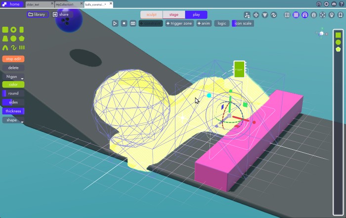Open the N-gon type dropdown

(x=13, y=77)
